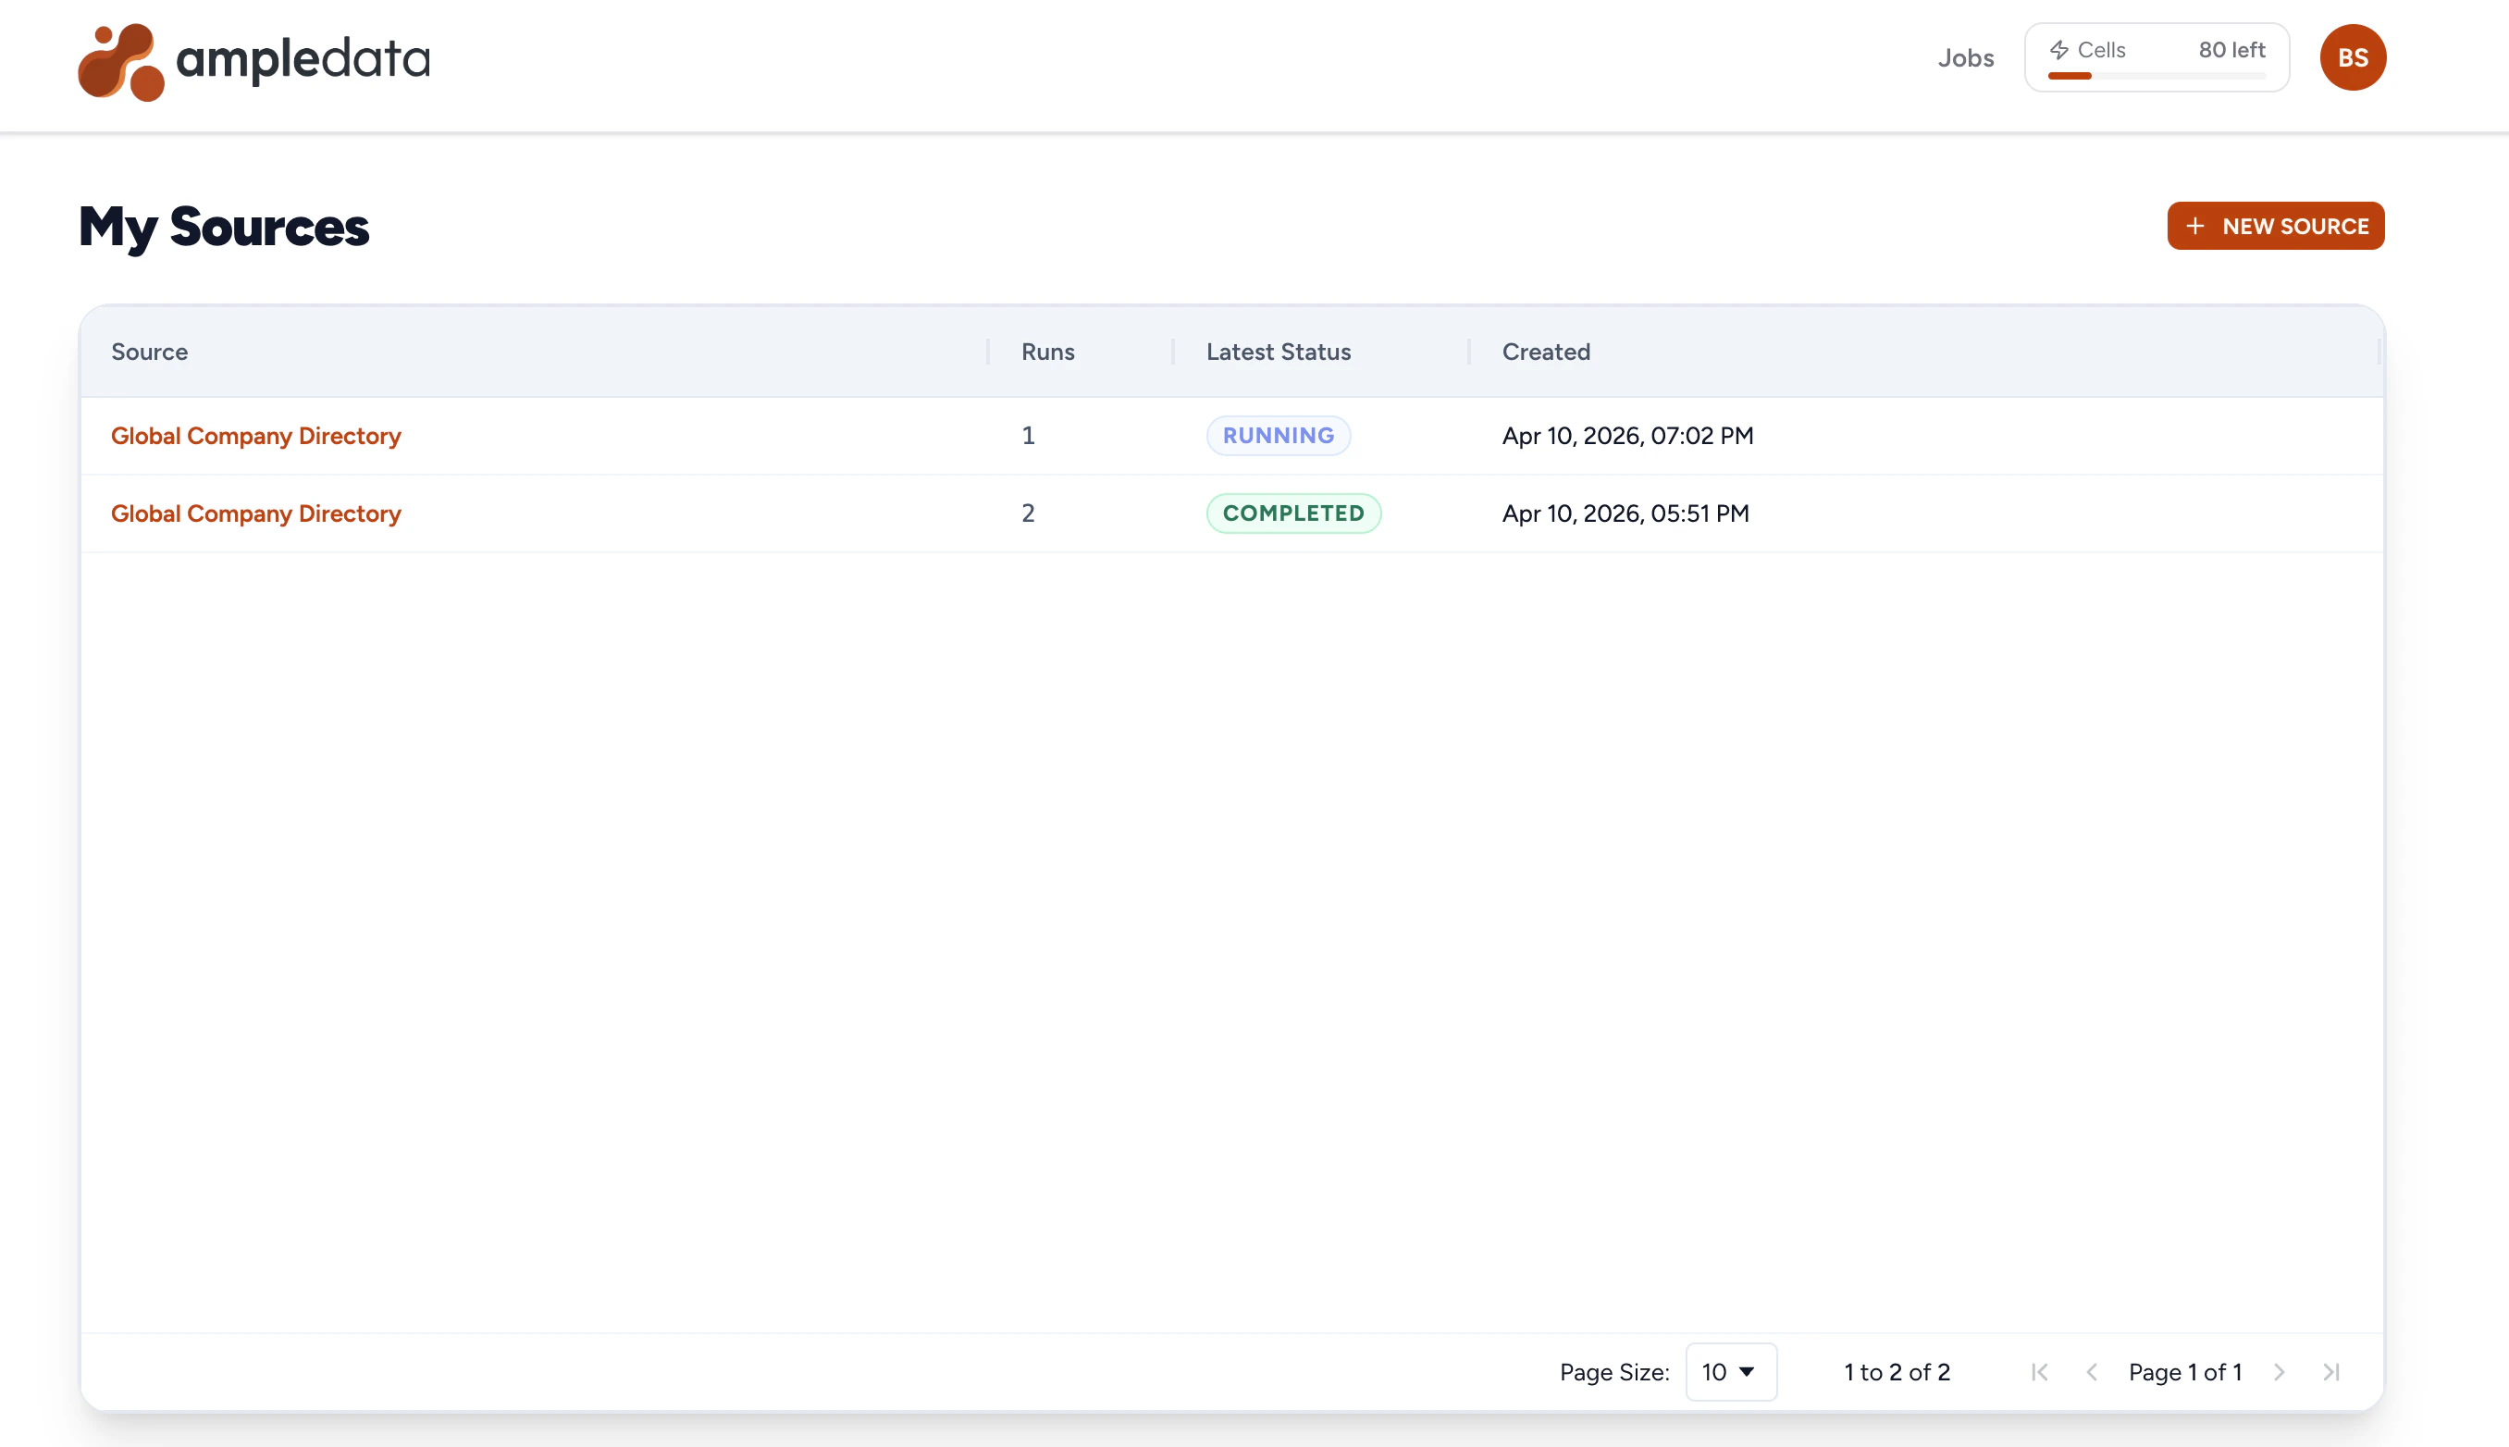The width and height of the screenshot is (2509, 1447).
Task: Sort by the Created column header
Action: pos(1545,351)
